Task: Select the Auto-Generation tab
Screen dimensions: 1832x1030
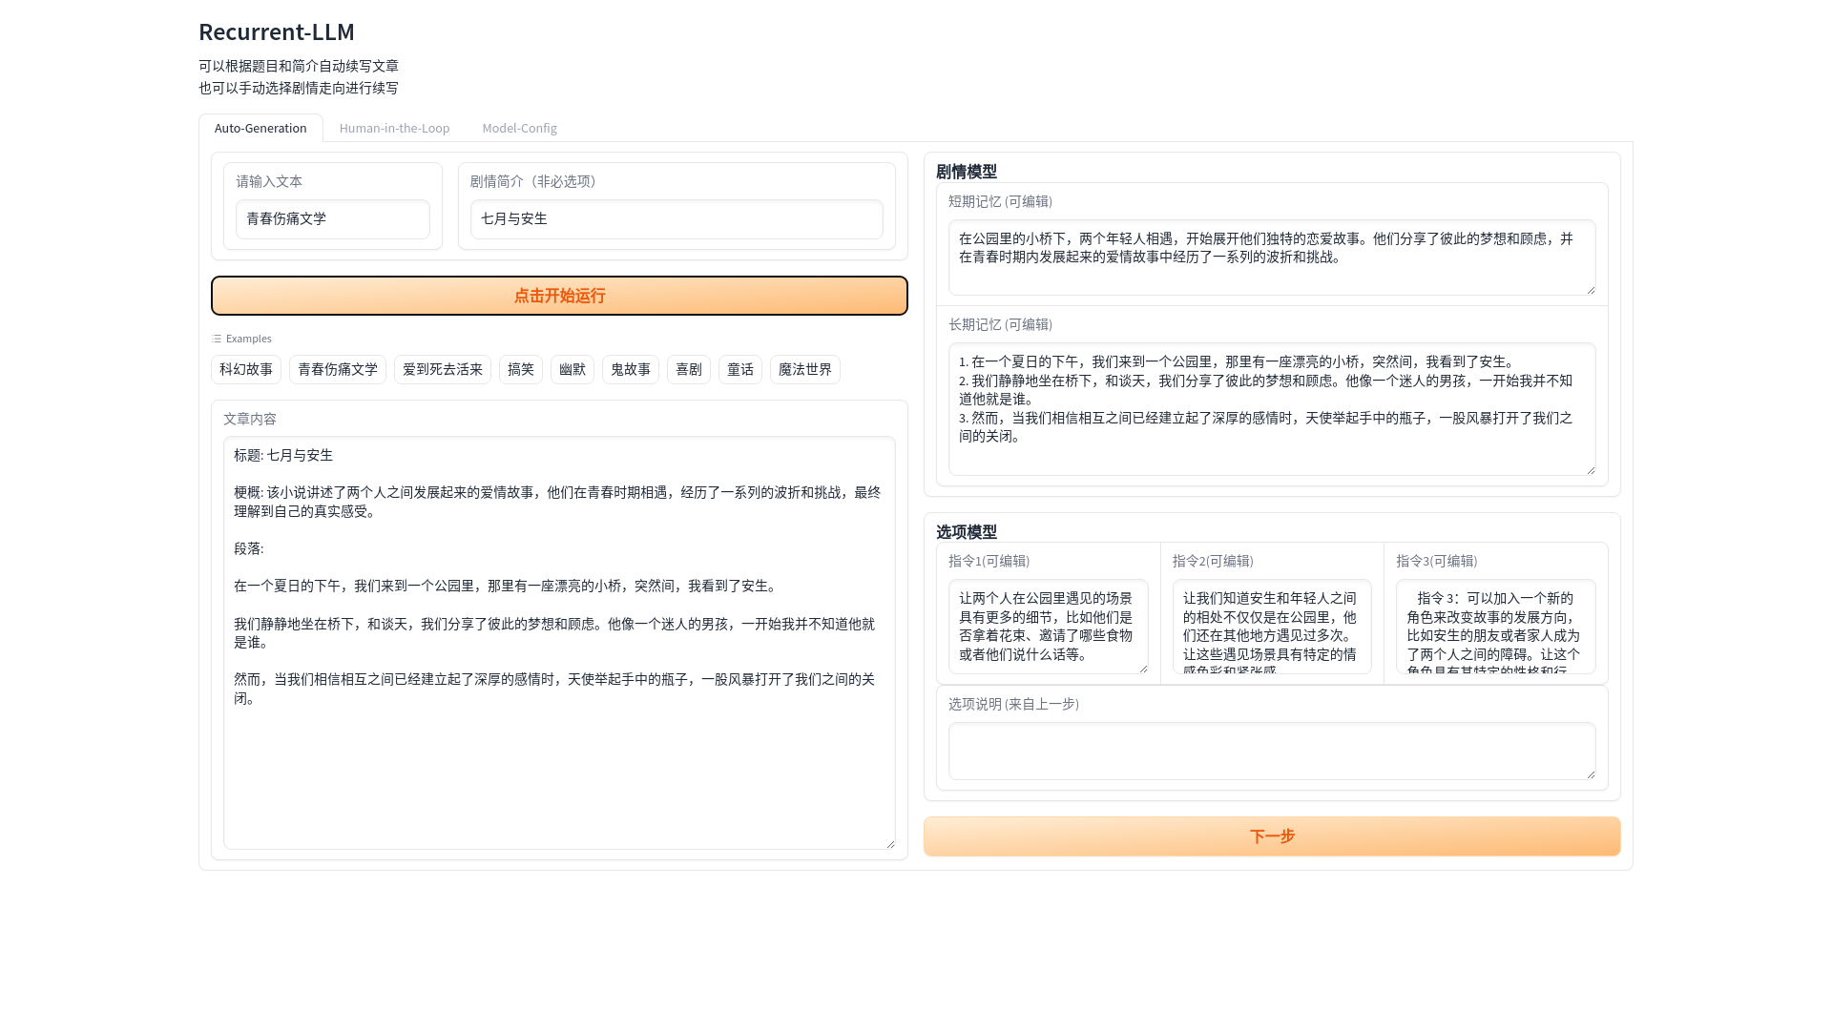Action: coord(260,128)
